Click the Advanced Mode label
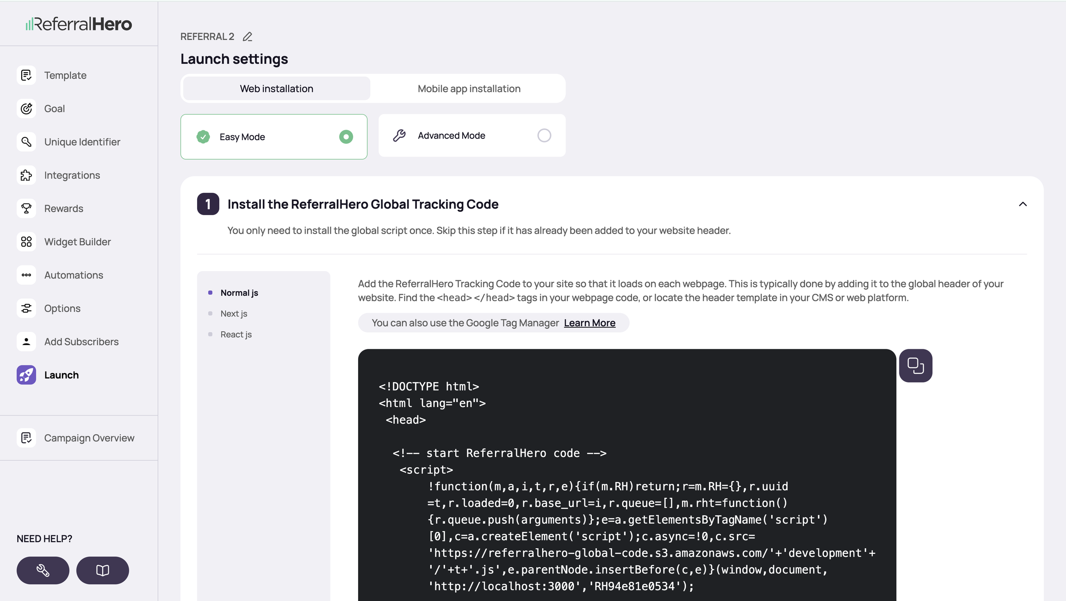Image resolution: width=1066 pixels, height=601 pixels. click(452, 136)
